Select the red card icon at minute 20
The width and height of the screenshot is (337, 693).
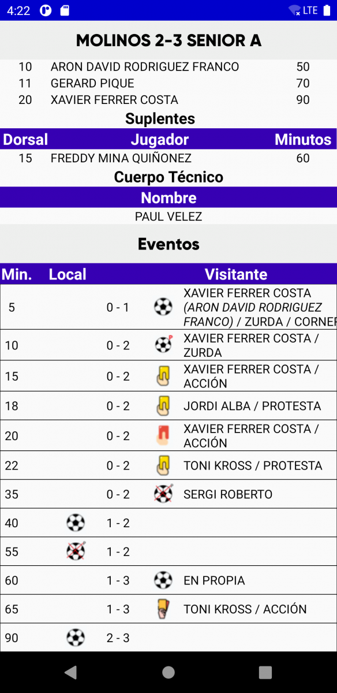[x=163, y=435]
